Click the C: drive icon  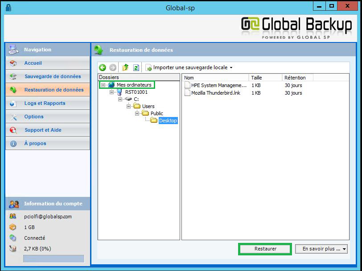tap(128, 99)
